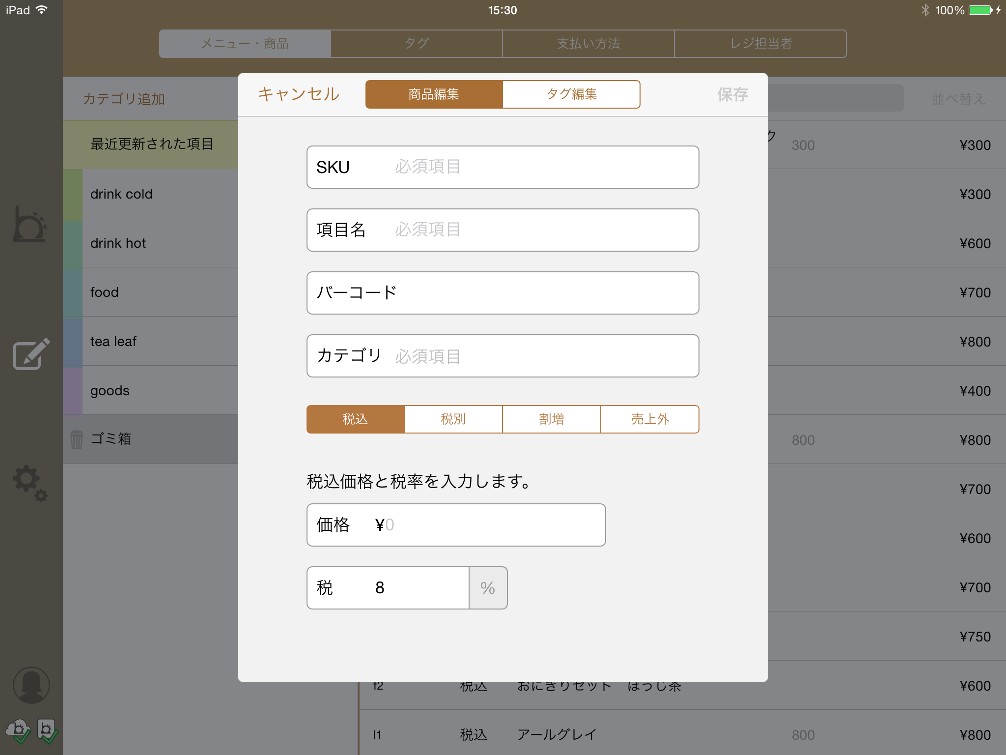
Task: Focus the バーコード input field
Action: 503,293
